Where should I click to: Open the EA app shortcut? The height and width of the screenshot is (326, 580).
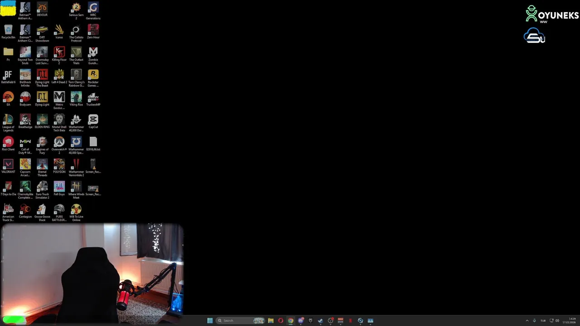8,99
